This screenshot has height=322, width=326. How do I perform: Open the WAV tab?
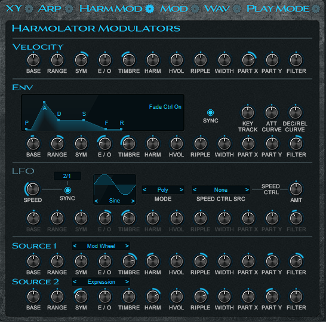click(x=217, y=9)
